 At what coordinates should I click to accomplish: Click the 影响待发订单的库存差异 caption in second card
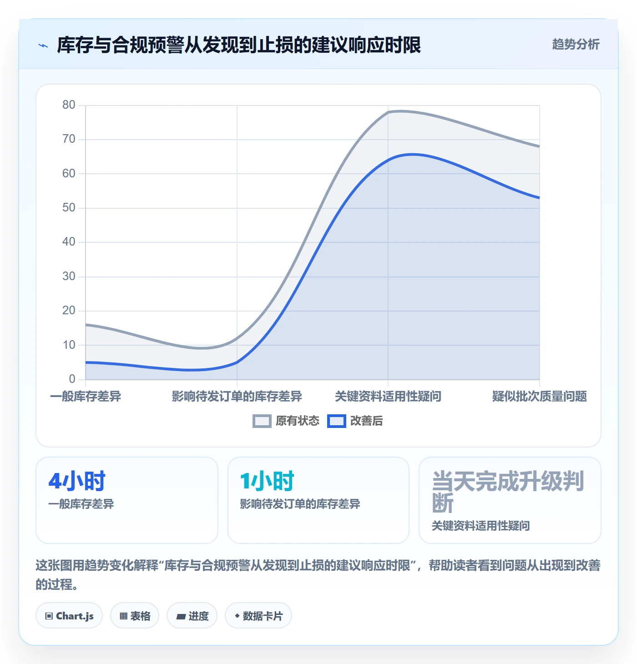pyautogui.click(x=300, y=504)
